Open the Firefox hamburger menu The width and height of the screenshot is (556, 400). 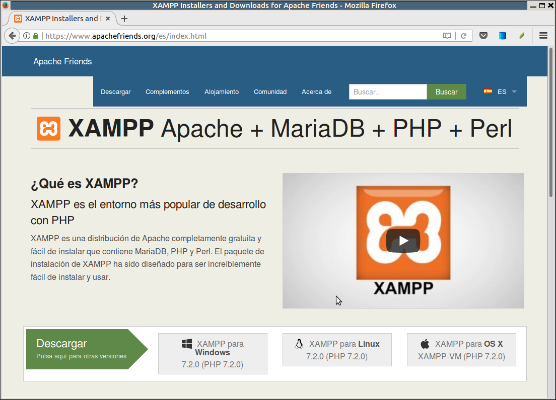[x=543, y=36]
